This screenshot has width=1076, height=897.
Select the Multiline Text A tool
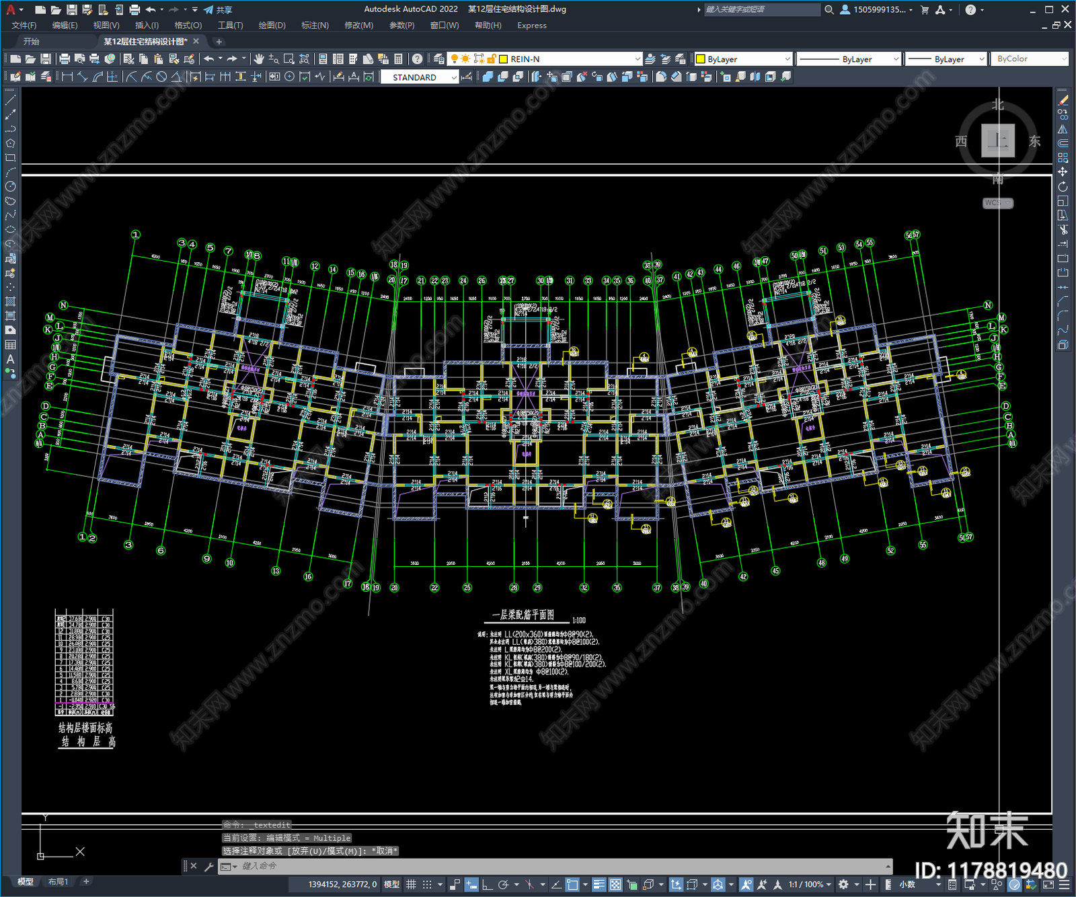pyautogui.click(x=10, y=359)
